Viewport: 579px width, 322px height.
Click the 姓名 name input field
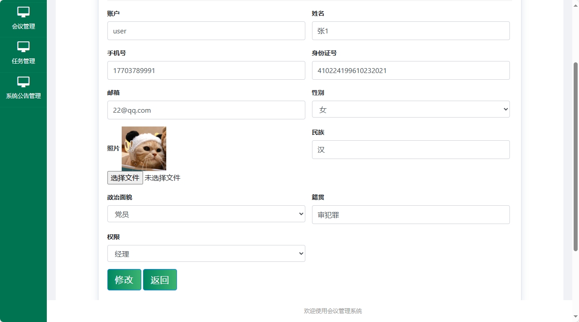coord(410,30)
